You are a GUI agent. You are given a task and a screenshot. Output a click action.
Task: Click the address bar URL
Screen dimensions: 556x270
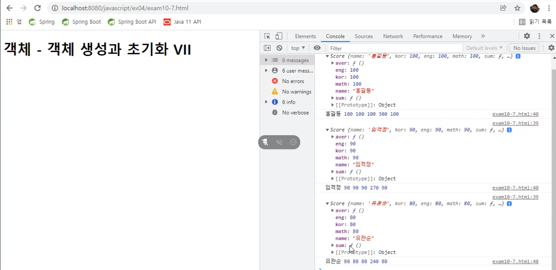pyautogui.click(x=125, y=8)
